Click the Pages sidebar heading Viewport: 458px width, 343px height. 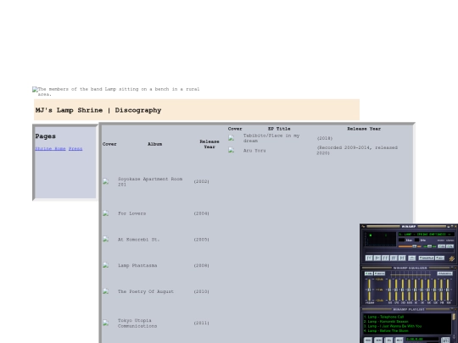point(45,136)
